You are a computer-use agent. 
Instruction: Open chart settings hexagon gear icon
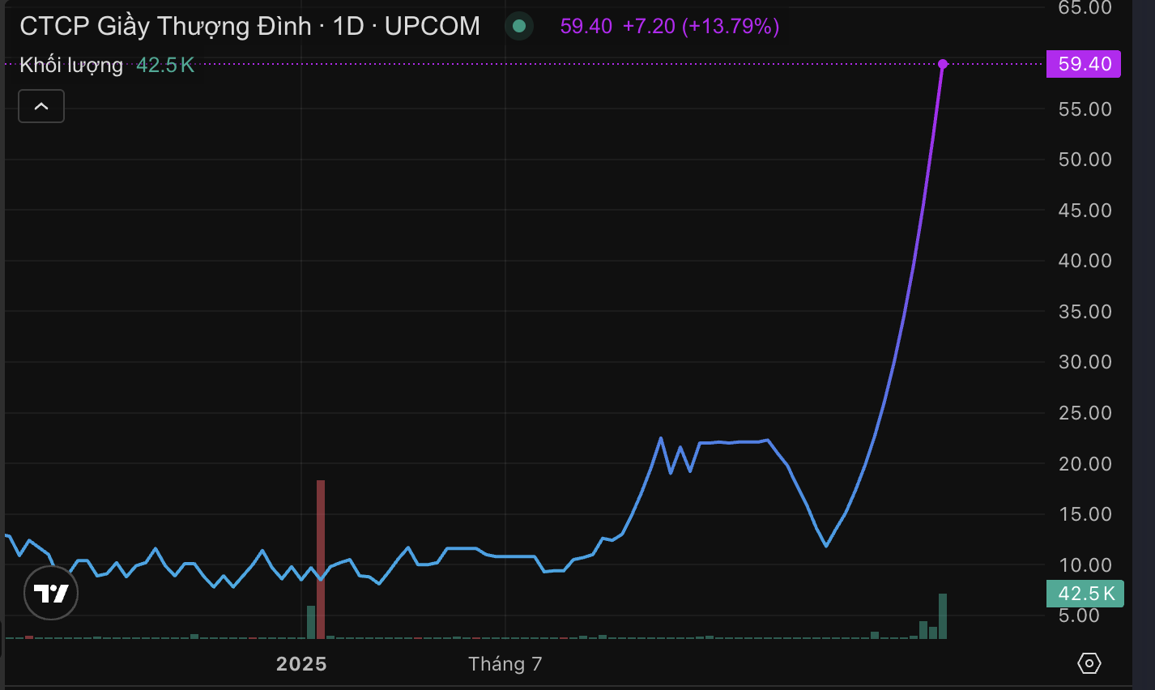(1089, 663)
